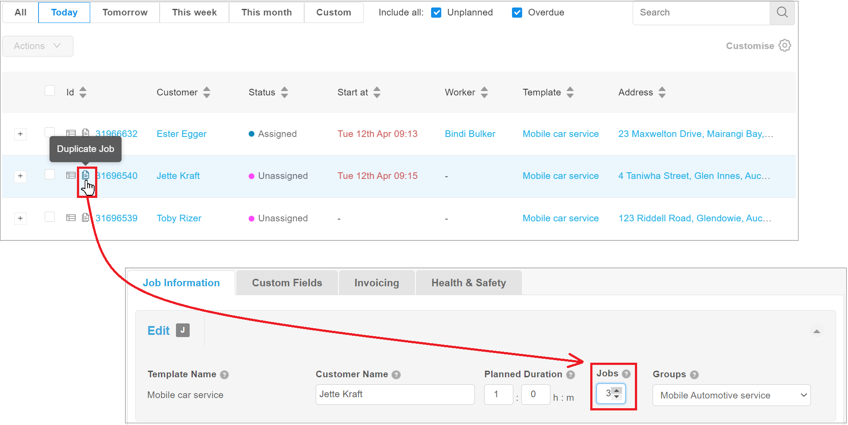
Task: Expand the Toby Rizer row with plus button
Action: click(20, 218)
